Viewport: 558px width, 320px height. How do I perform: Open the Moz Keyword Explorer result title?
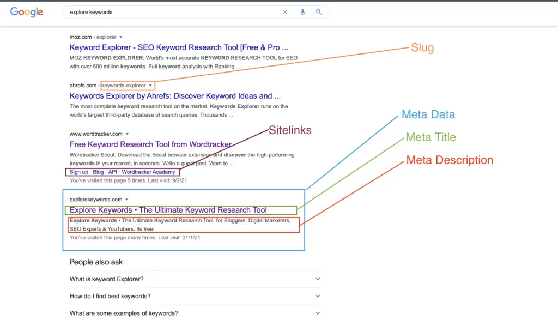coord(179,47)
